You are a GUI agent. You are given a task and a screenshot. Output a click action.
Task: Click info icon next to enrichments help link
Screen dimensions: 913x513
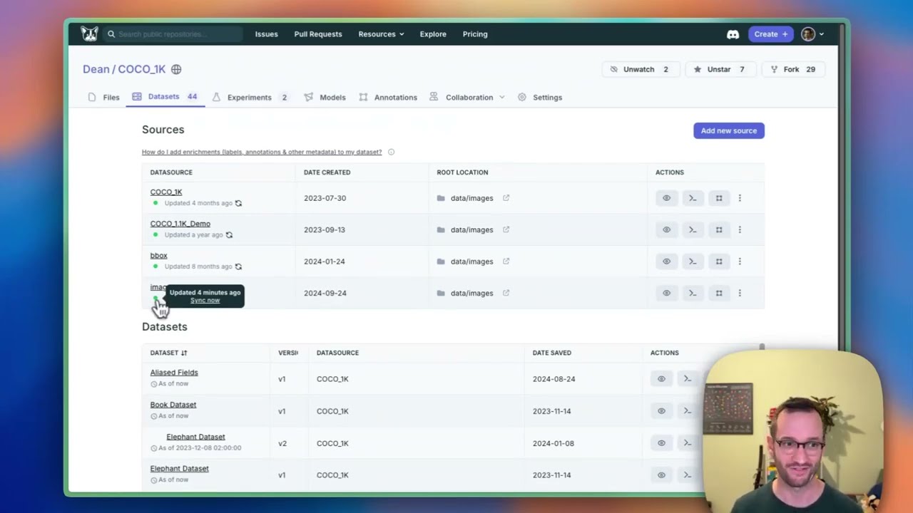click(391, 152)
